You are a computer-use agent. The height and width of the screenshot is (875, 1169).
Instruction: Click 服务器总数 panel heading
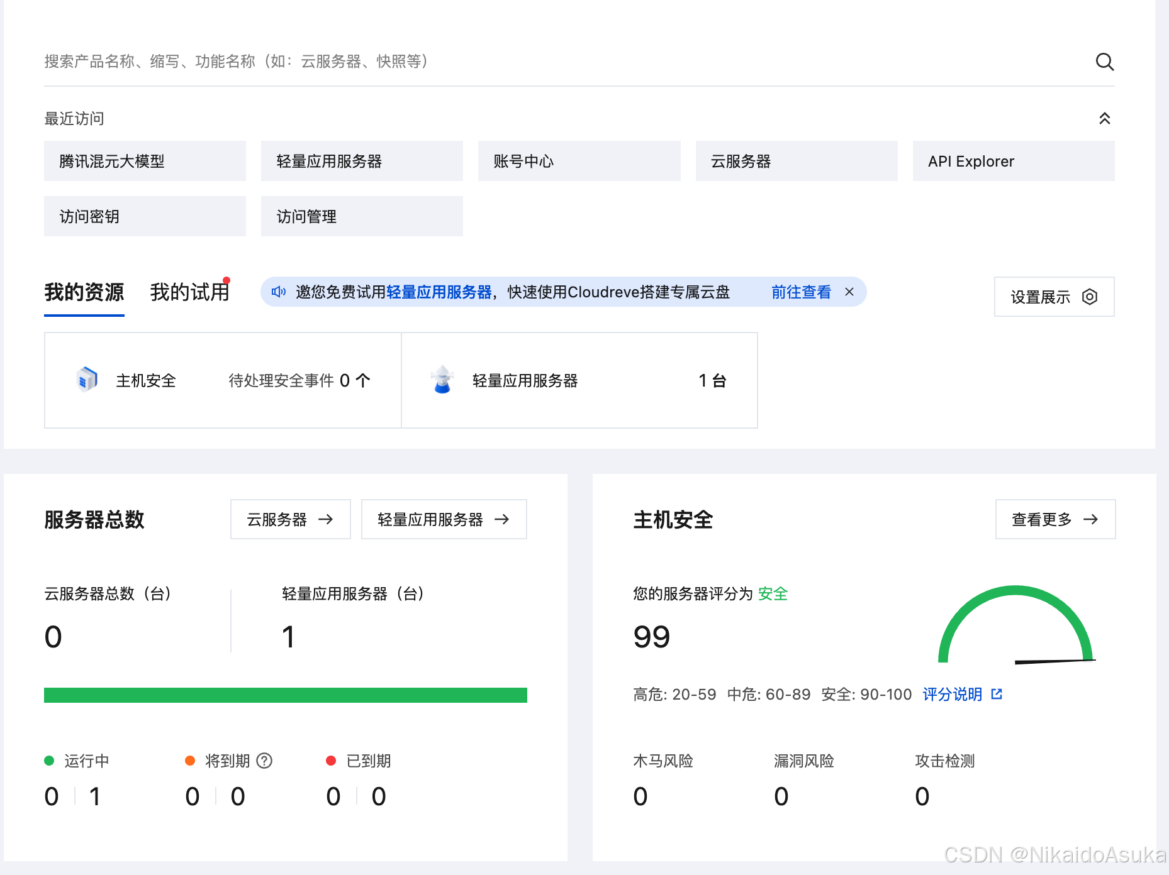[94, 520]
